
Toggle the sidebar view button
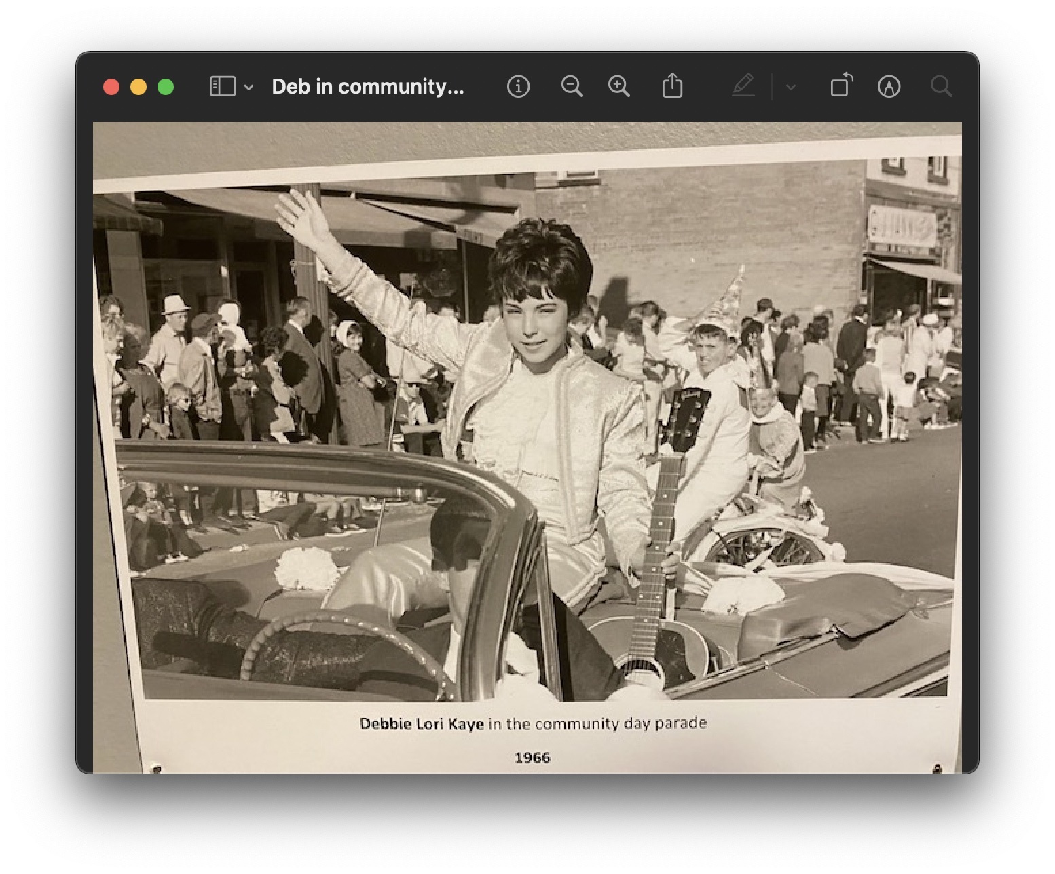pyautogui.click(x=222, y=87)
